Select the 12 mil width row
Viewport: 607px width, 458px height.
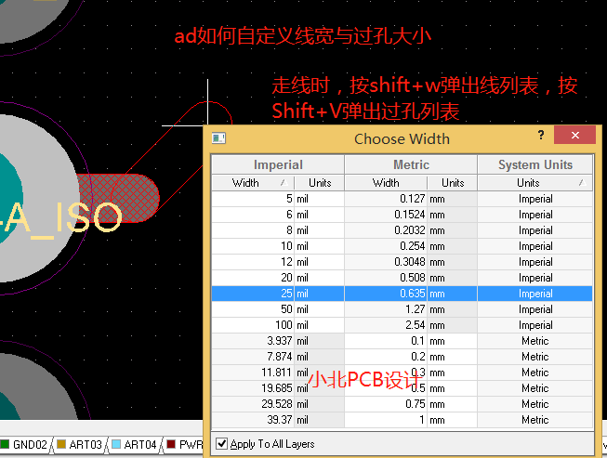[x=402, y=262]
